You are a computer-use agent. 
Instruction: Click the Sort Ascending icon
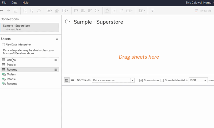83,11
